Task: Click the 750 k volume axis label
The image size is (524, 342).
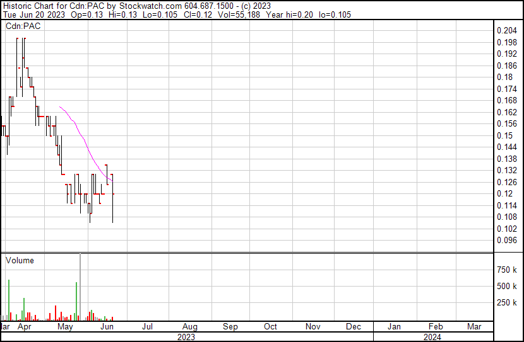Action: (508, 270)
